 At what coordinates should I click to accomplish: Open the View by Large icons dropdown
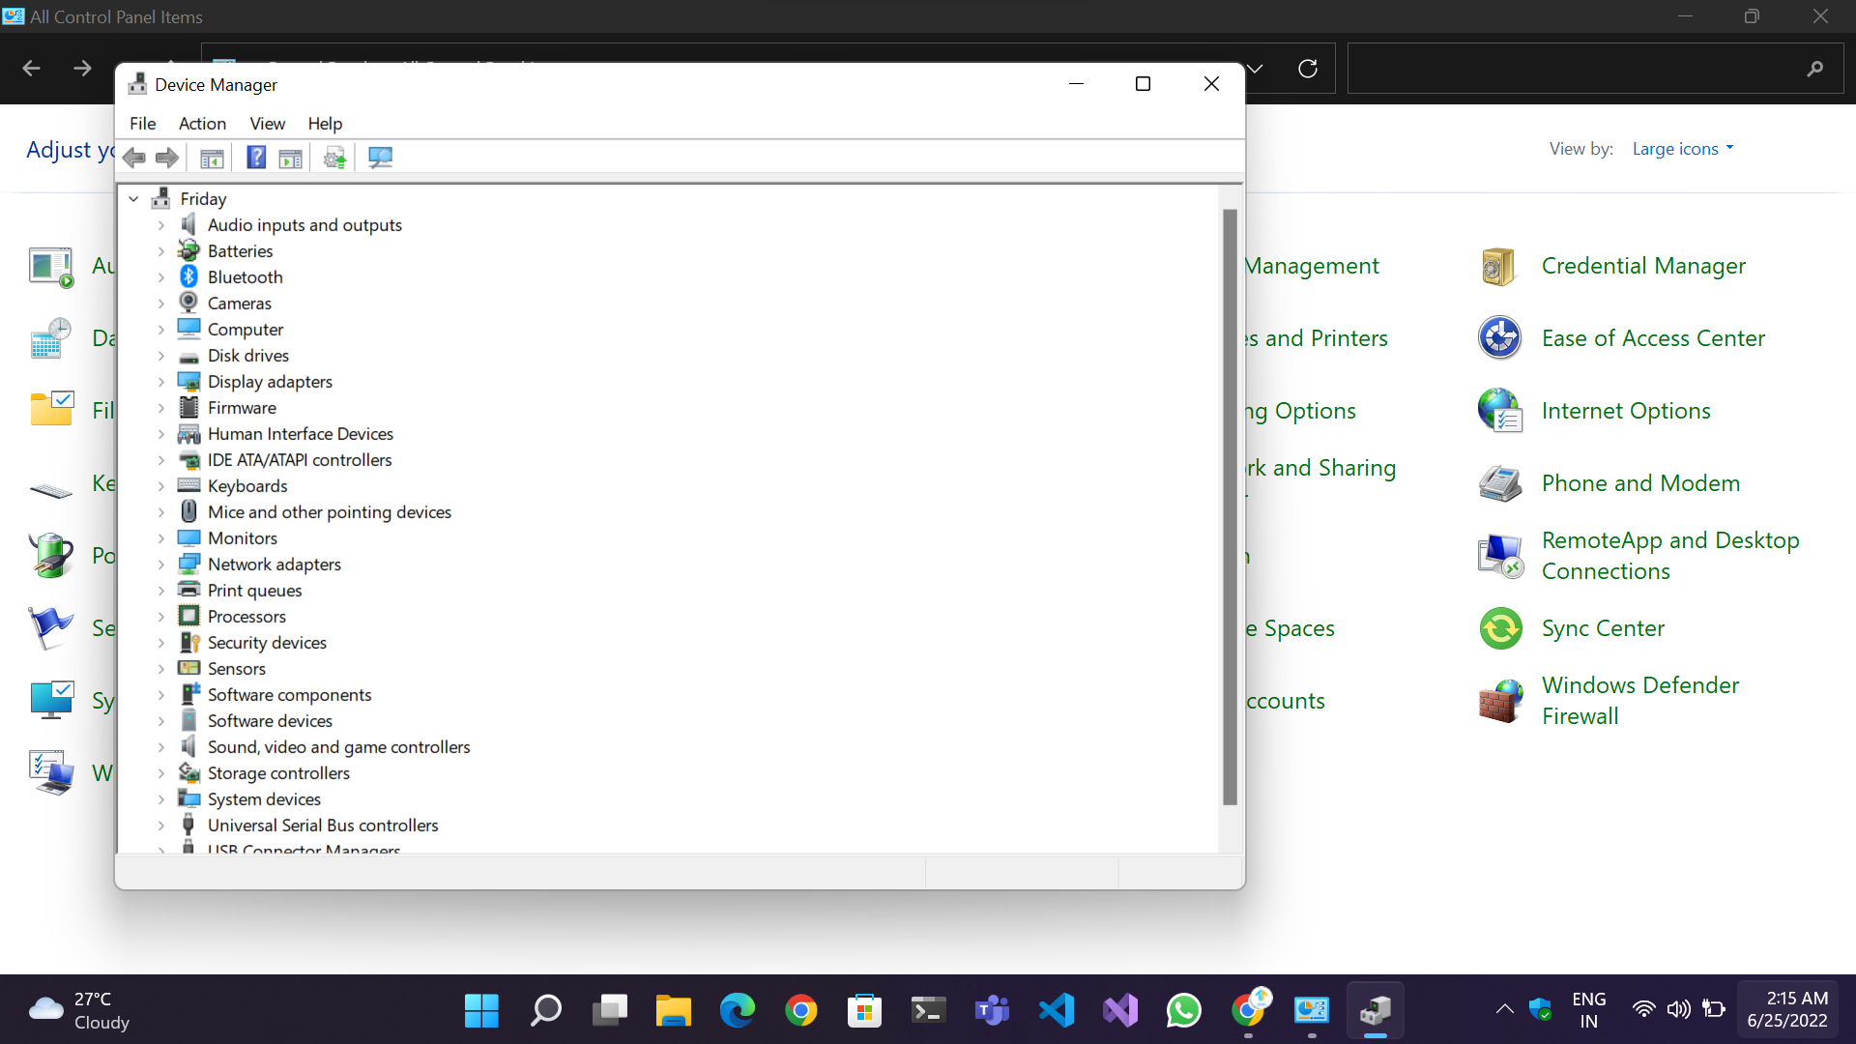coord(1682,149)
